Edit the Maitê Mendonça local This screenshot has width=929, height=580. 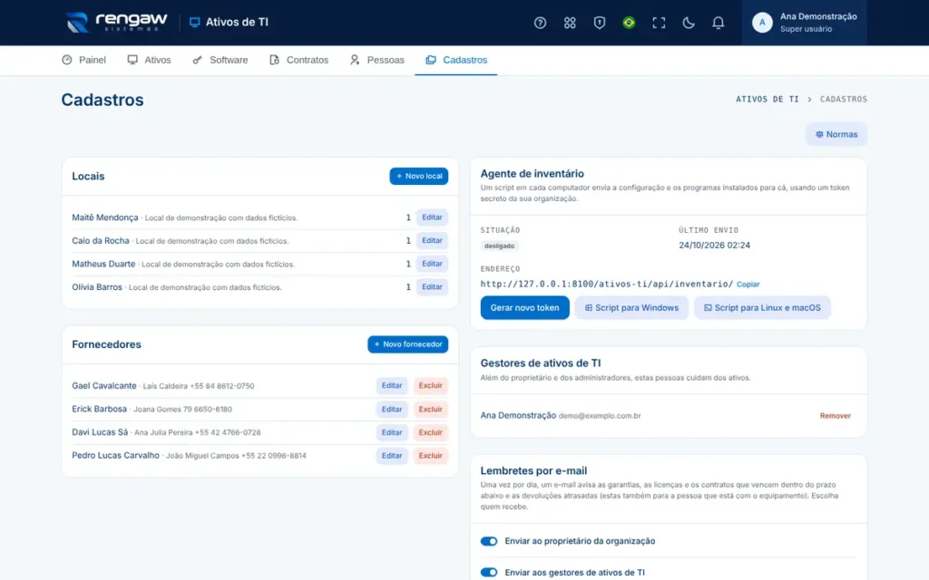pyautogui.click(x=432, y=217)
